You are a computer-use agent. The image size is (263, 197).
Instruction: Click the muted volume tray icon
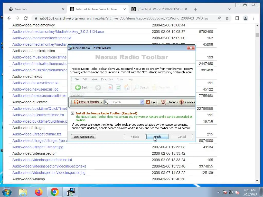click(x=237, y=192)
